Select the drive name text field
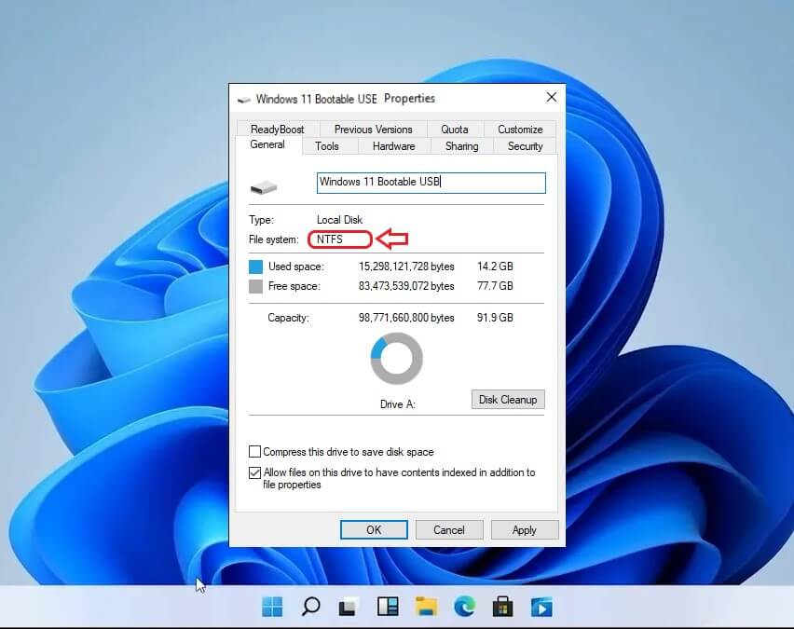794x629 pixels. [x=431, y=183]
